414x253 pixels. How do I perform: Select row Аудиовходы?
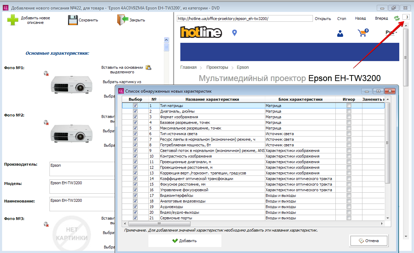(x=253, y=207)
